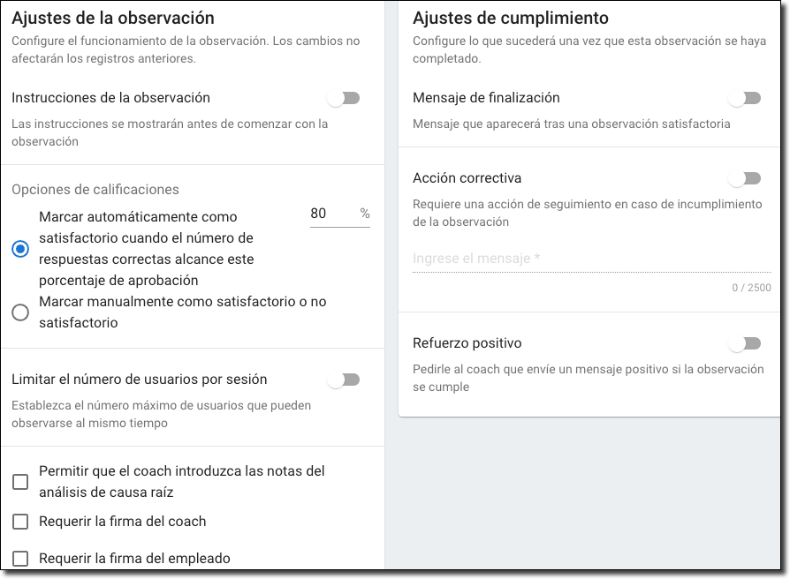Tick the Requerir la firma del coach checkbox
The width and height of the screenshot is (790, 579).
pos(20,522)
